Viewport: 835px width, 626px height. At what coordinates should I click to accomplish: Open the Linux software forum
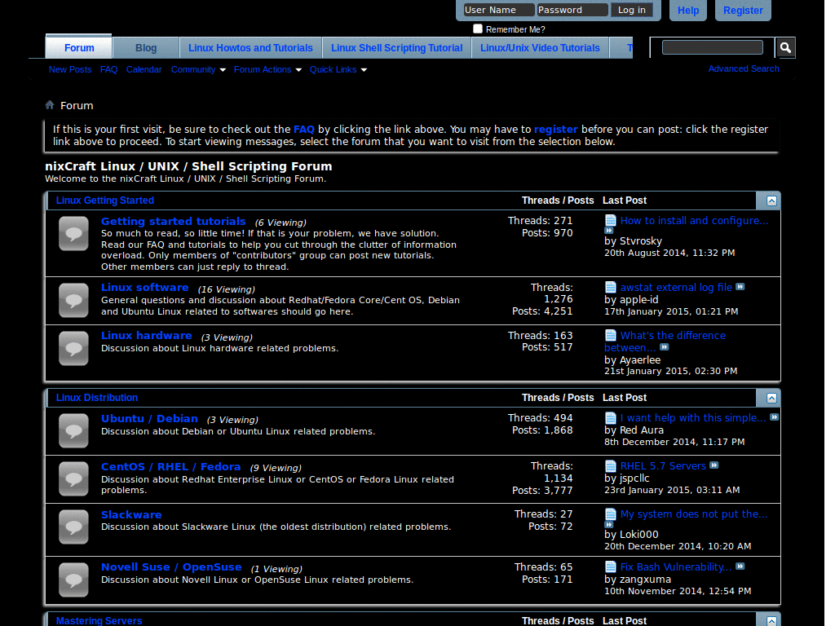(x=145, y=288)
